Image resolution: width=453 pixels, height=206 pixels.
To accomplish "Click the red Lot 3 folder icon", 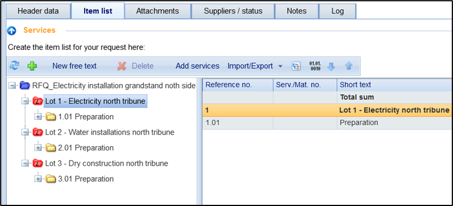I will click(38, 163).
